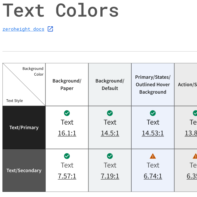Click sample Text above 16.1:1 ratio

(x=67, y=122)
